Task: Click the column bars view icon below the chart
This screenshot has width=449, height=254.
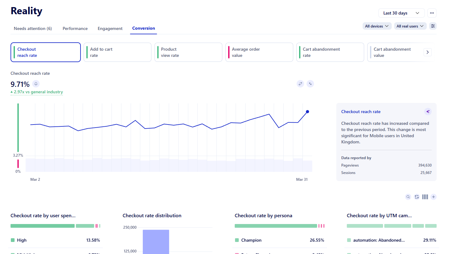Action: click(425, 197)
